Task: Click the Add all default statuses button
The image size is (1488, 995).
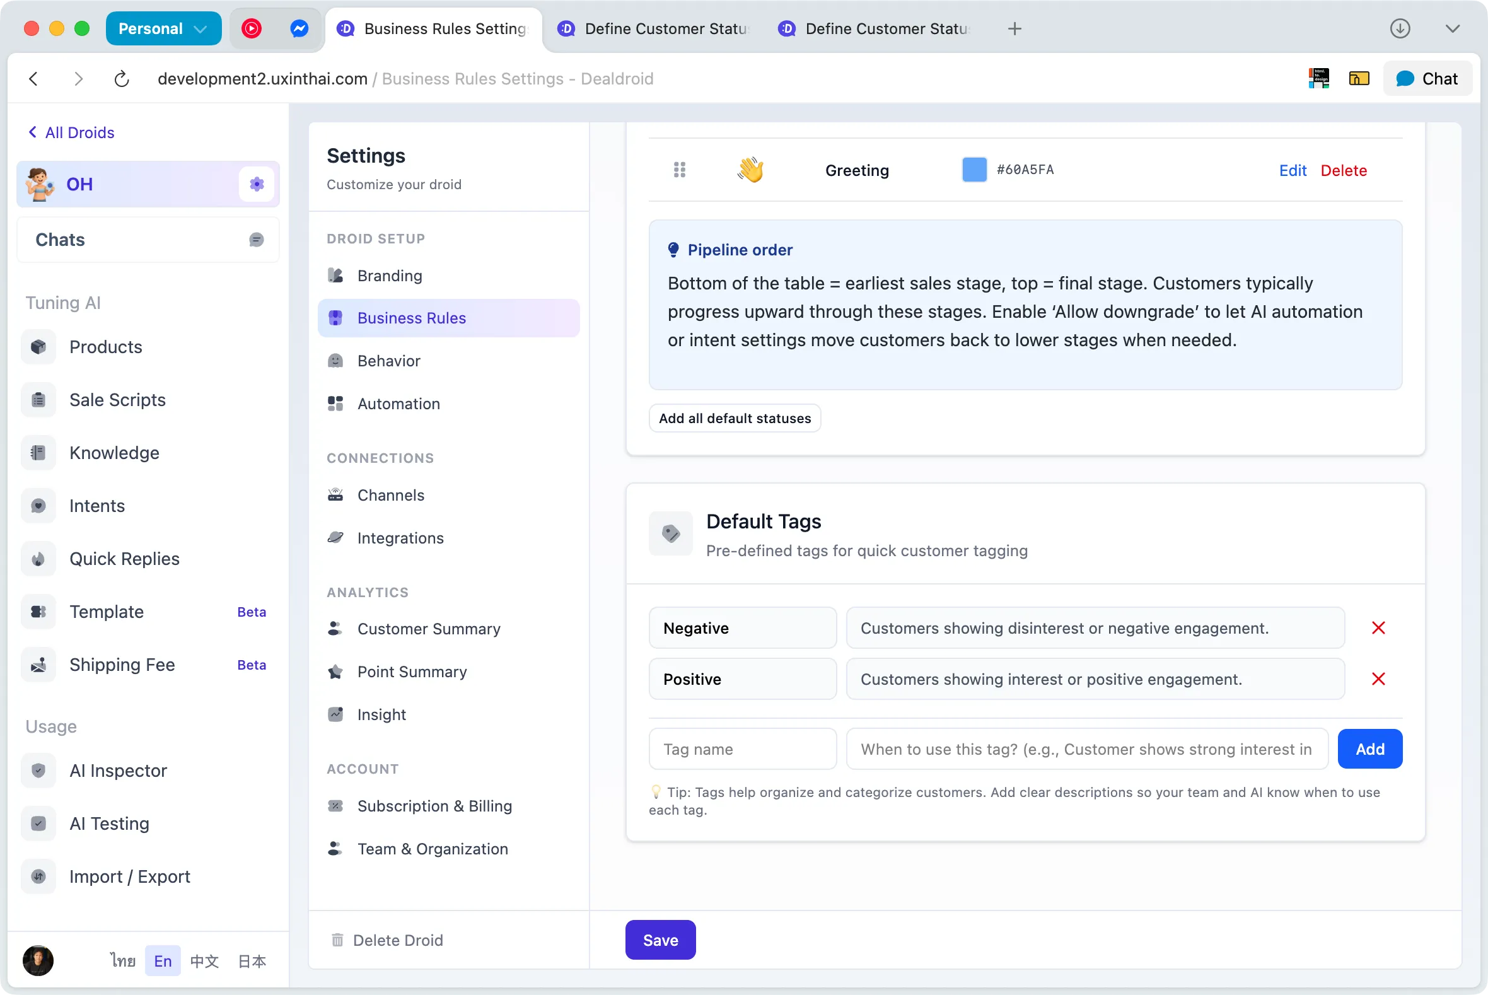Action: (734, 417)
